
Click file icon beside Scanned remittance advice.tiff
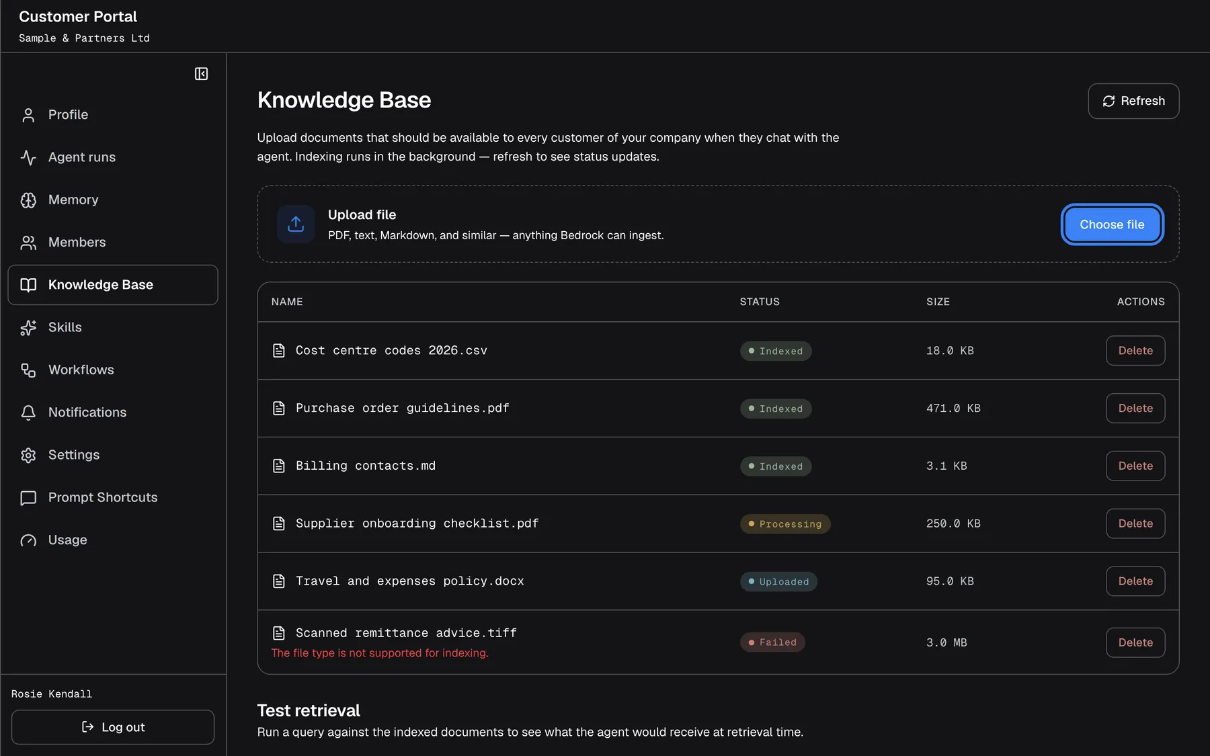tap(279, 633)
